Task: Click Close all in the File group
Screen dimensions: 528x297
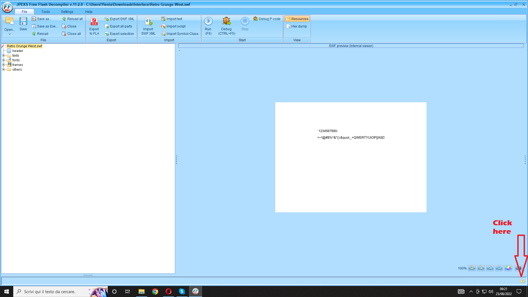Action: pos(71,34)
